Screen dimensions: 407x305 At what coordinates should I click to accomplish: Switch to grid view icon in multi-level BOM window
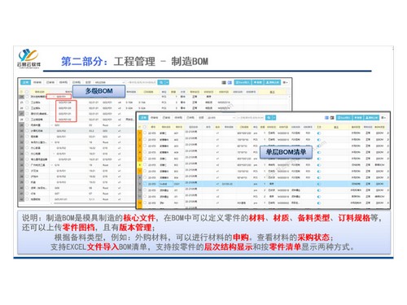(x=230, y=82)
